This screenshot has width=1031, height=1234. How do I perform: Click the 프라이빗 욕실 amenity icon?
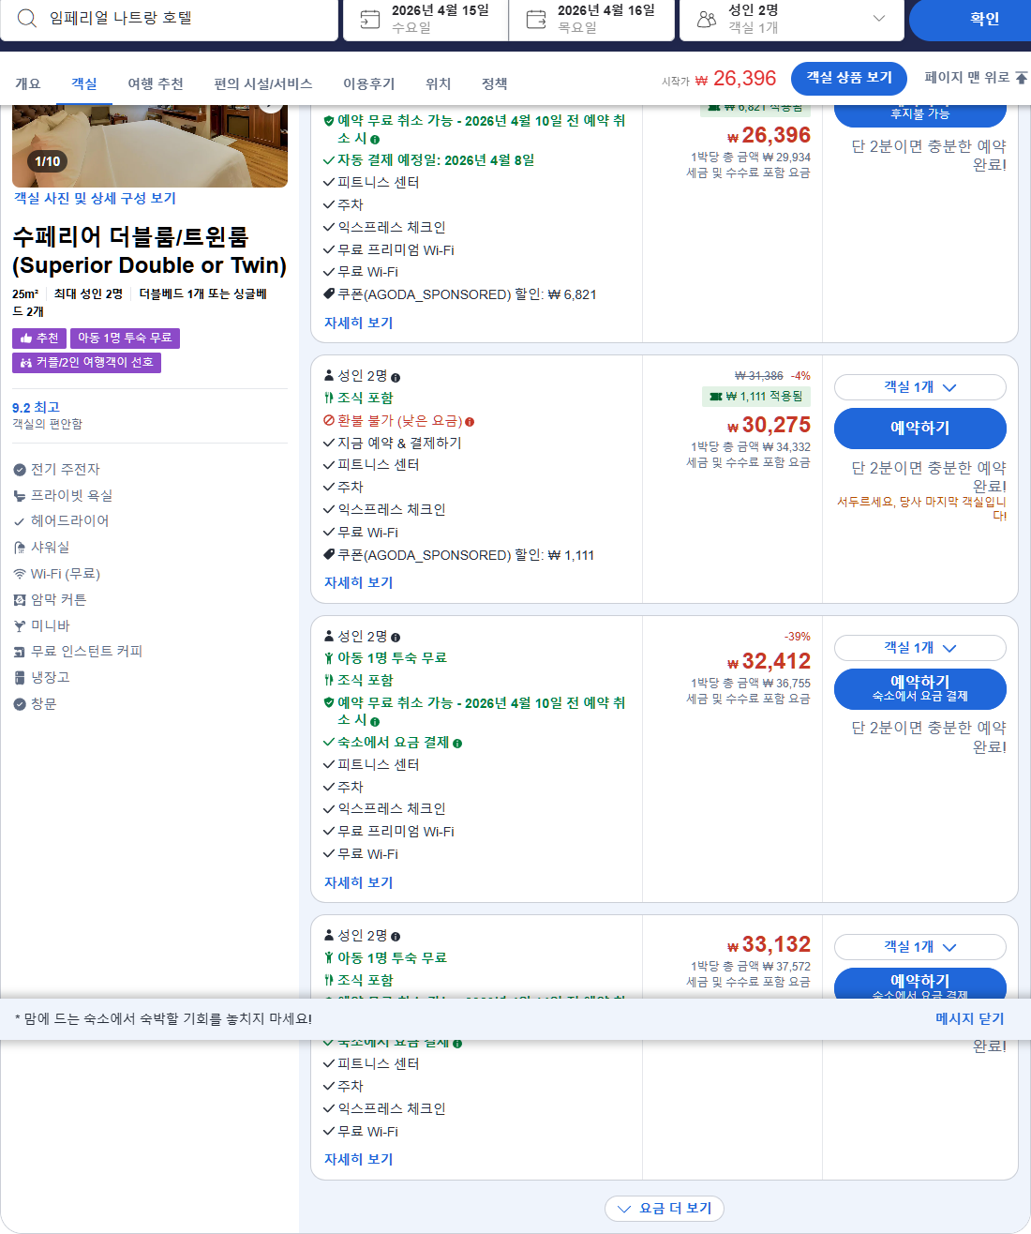click(x=20, y=496)
